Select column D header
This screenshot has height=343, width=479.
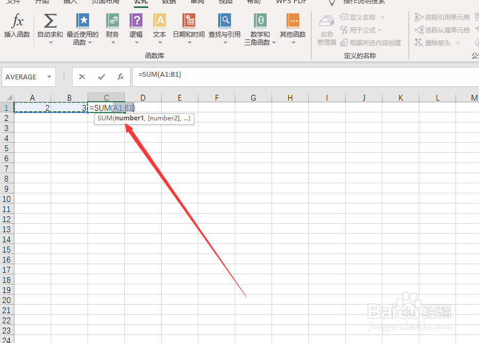tap(143, 97)
